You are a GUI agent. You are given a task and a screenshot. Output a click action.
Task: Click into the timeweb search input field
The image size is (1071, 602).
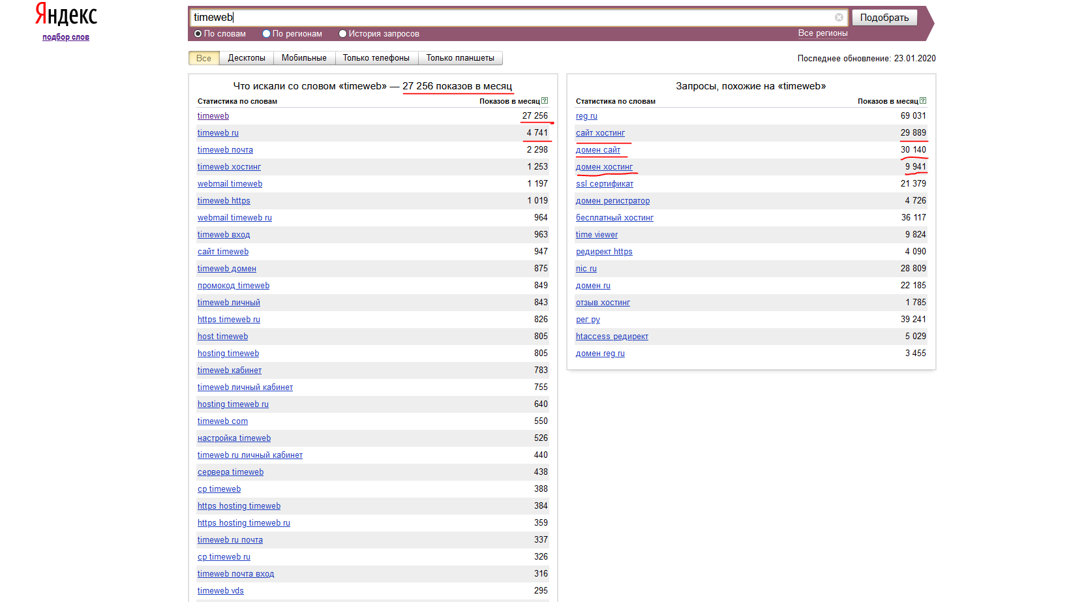click(x=509, y=18)
